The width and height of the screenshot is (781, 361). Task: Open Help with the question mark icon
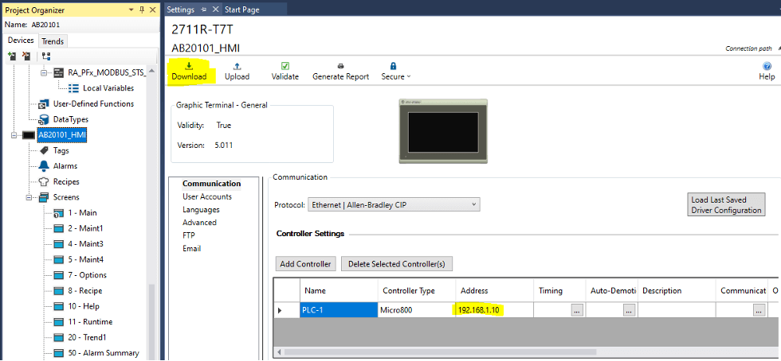[767, 66]
